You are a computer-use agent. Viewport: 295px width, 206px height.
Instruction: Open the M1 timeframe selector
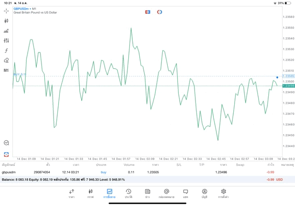tap(6, 71)
